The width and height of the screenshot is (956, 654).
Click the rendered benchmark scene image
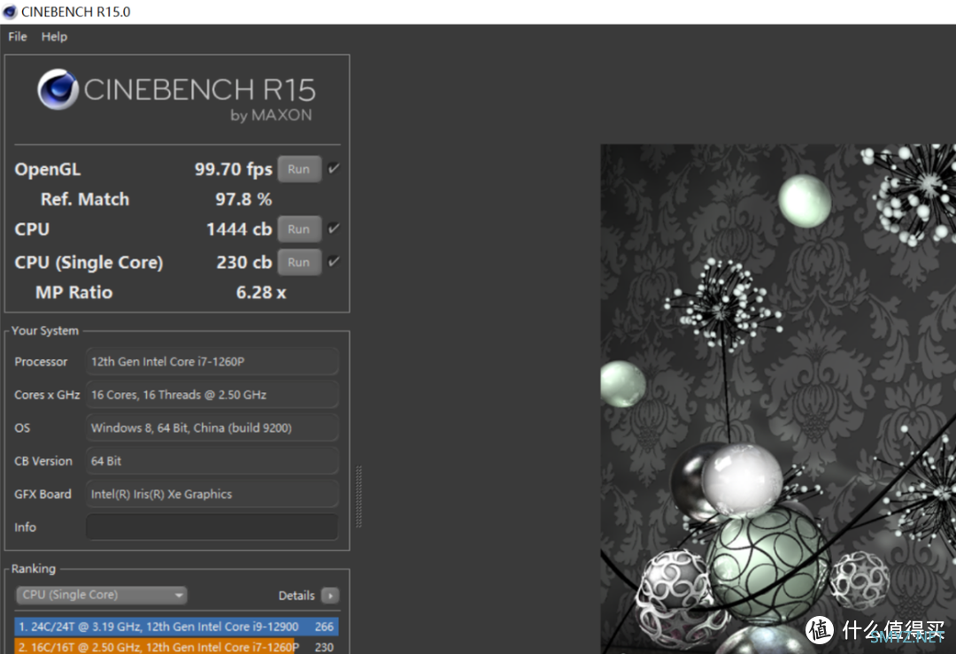coord(778,398)
